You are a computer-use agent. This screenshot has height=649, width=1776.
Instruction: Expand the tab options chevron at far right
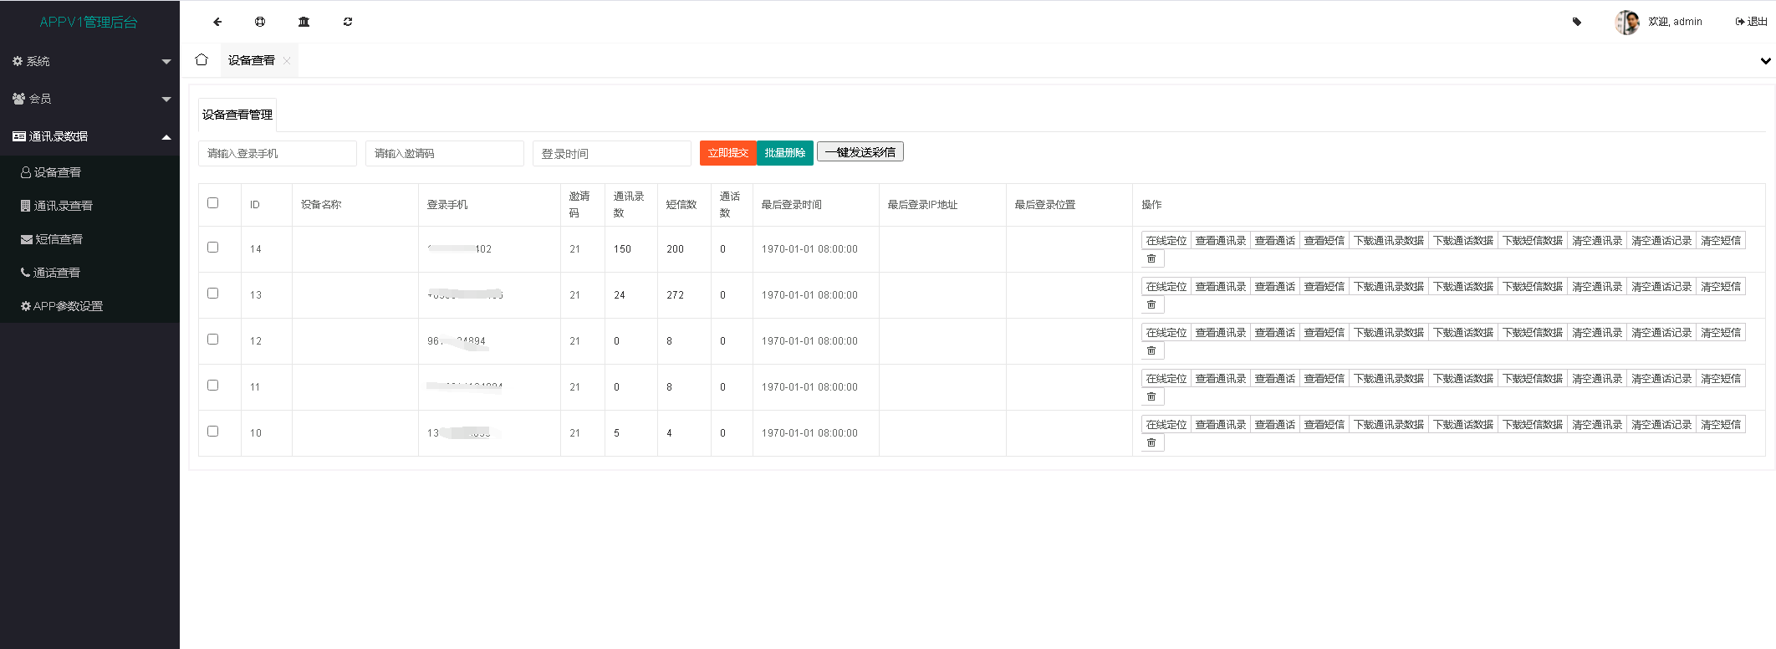pos(1765,60)
